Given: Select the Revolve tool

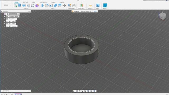Looking at the screenshot, I should 24,5.
